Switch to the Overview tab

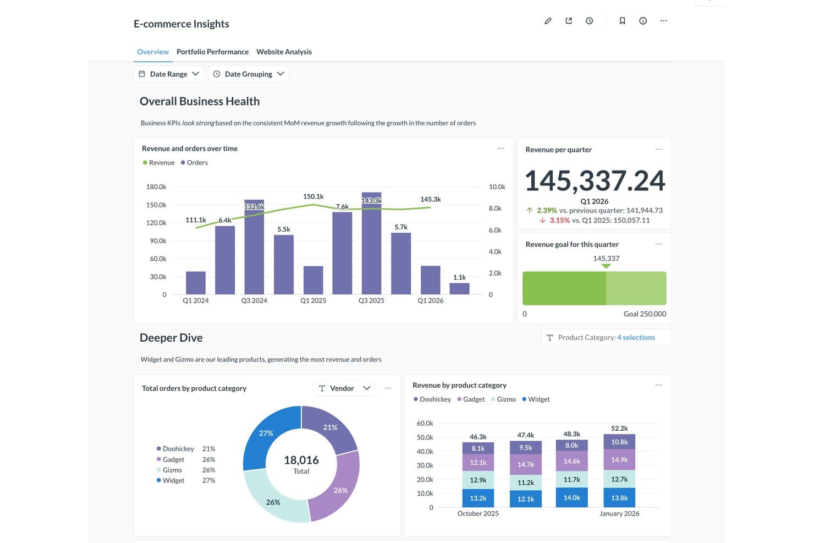[x=153, y=52]
